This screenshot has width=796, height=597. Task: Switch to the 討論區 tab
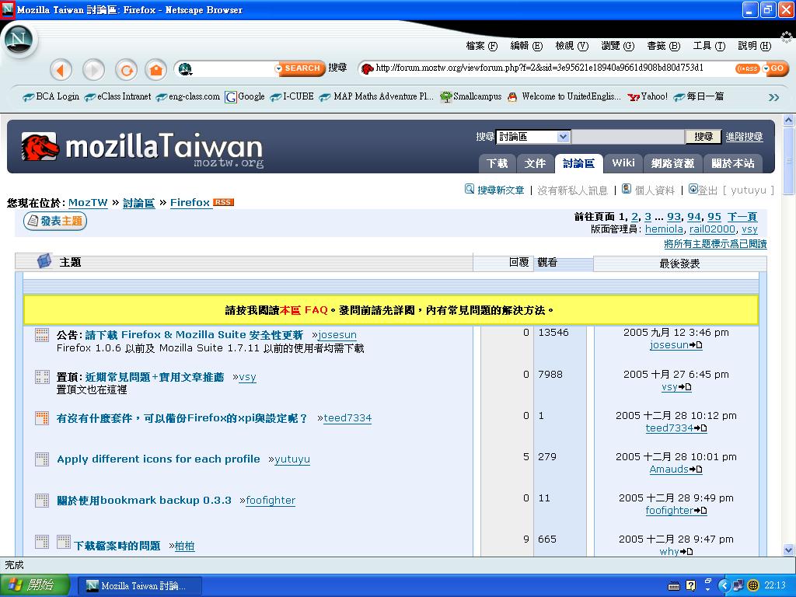click(x=578, y=163)
